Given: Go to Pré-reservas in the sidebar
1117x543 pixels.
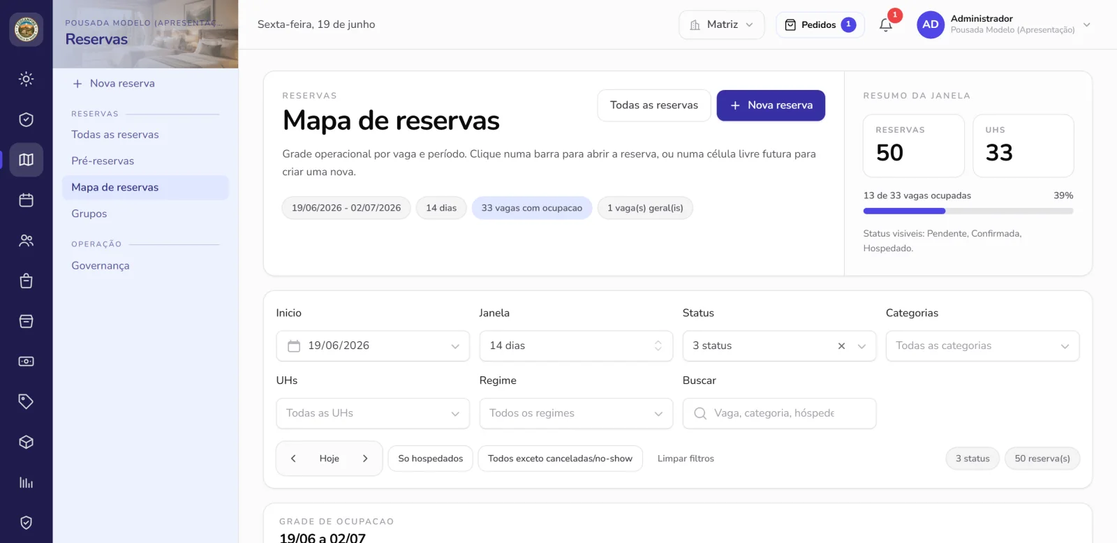Looking at the screenshot, I should coord(103,161).
